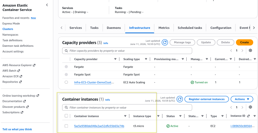The width and height of the screenshot is (258, 133).
Task: Open Account settings in sidebar
Action: click(x=13, y=52)
